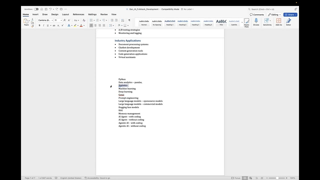
Task: Open the undo history dropdown arrow
Action: [x=53, y=9]
